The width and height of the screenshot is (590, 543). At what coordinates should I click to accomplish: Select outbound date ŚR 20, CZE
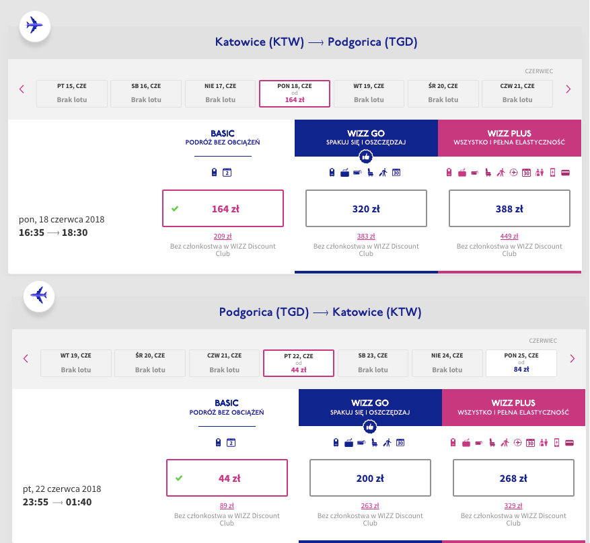(x=443, y=93)
